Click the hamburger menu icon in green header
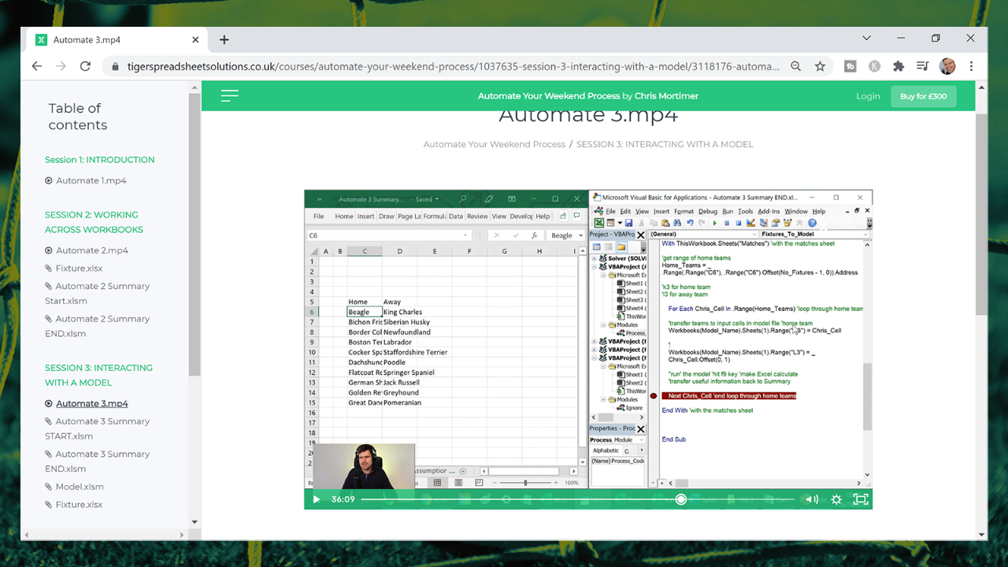Viewport: 1008px width, 567px height. click(x=229, y=96)
